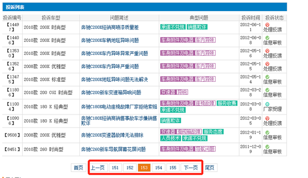Click 上一页 previous page button
Image resolution: width=308 pixels, height=178 pixels.
click(x=98, y=168)
